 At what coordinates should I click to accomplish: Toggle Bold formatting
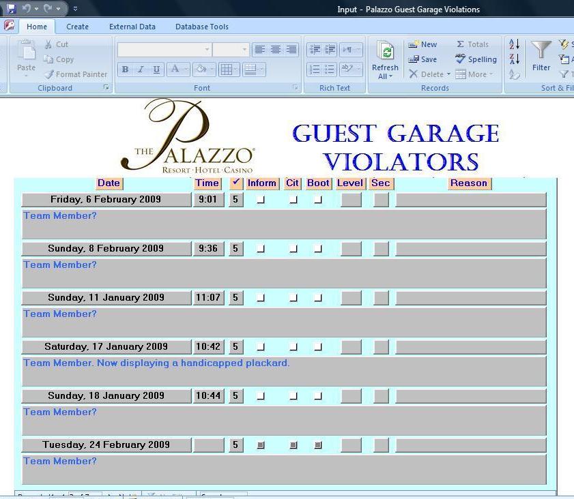pyautogui.click(x=125, y=69)
